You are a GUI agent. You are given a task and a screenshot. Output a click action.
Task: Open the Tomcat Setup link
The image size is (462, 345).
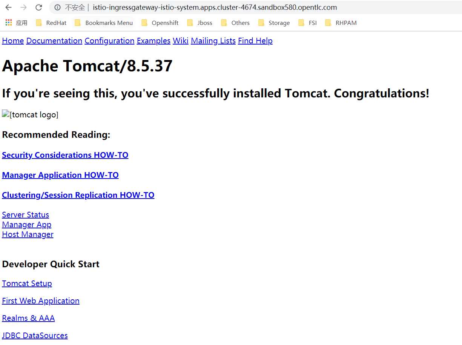[27, 283]
